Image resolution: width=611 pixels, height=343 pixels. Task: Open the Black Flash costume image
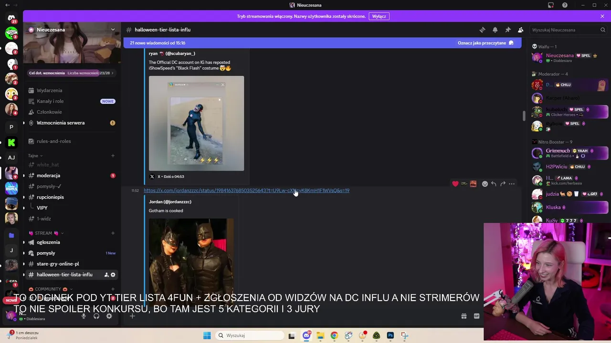[x=196, y=123]
